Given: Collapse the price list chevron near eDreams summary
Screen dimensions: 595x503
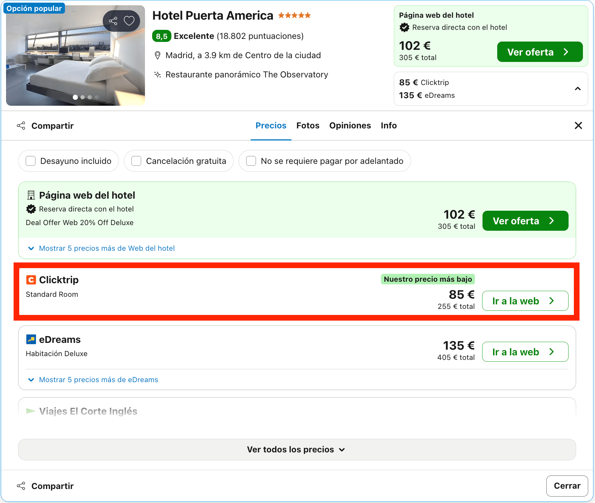Looking at the screenshot, I should click(x=578, y=89).
